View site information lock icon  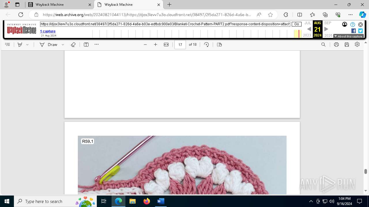tap(36, 15)
